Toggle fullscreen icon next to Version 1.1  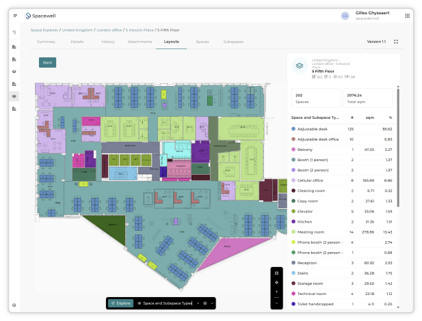pyautogui.click(x=396, y=42)
